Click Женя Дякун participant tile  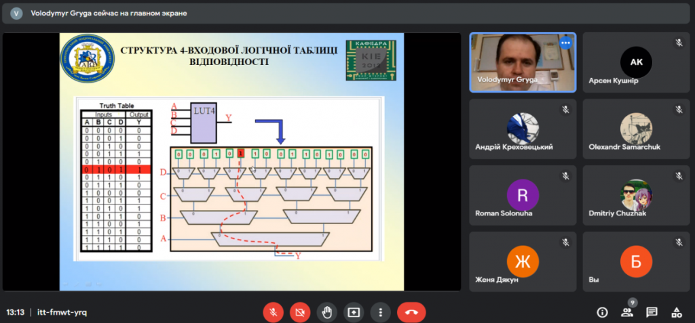point(523,261)
